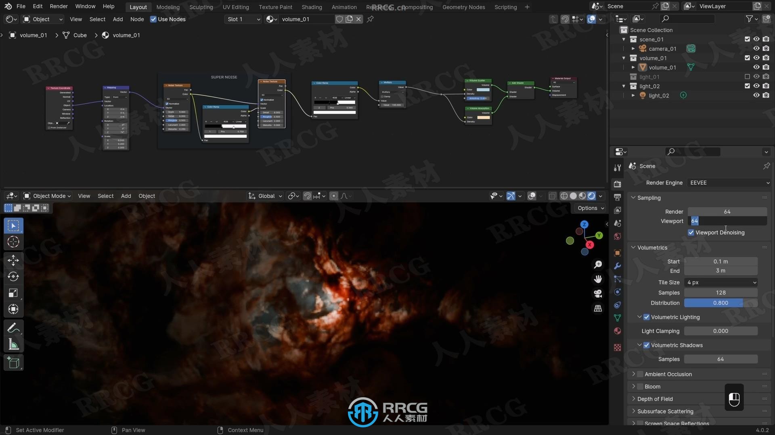This screenshot has height=435, width=775.
Task: Click the Render Properties icon
Action: click(x=618, y=183)
